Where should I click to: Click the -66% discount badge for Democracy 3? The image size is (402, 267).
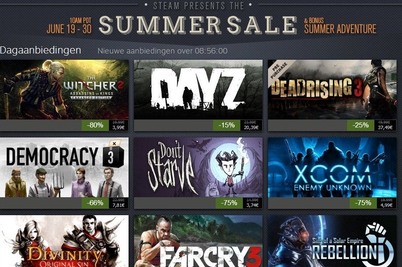pos(95,203)
